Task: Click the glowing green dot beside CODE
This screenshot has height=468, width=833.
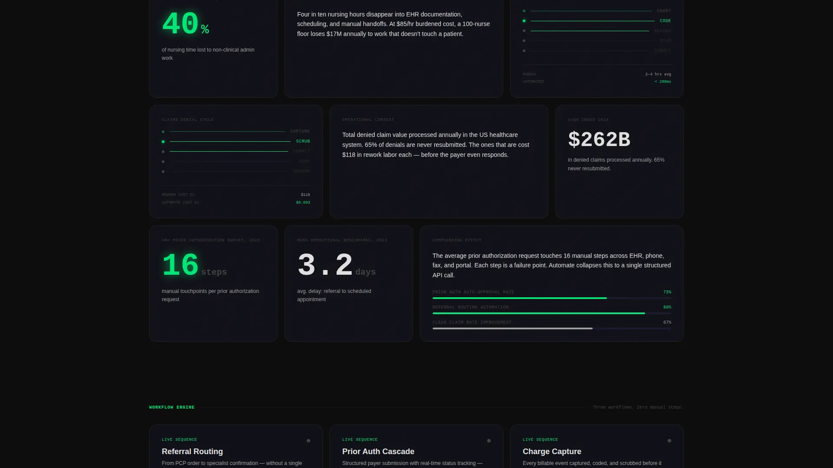Action: (524, 21)
